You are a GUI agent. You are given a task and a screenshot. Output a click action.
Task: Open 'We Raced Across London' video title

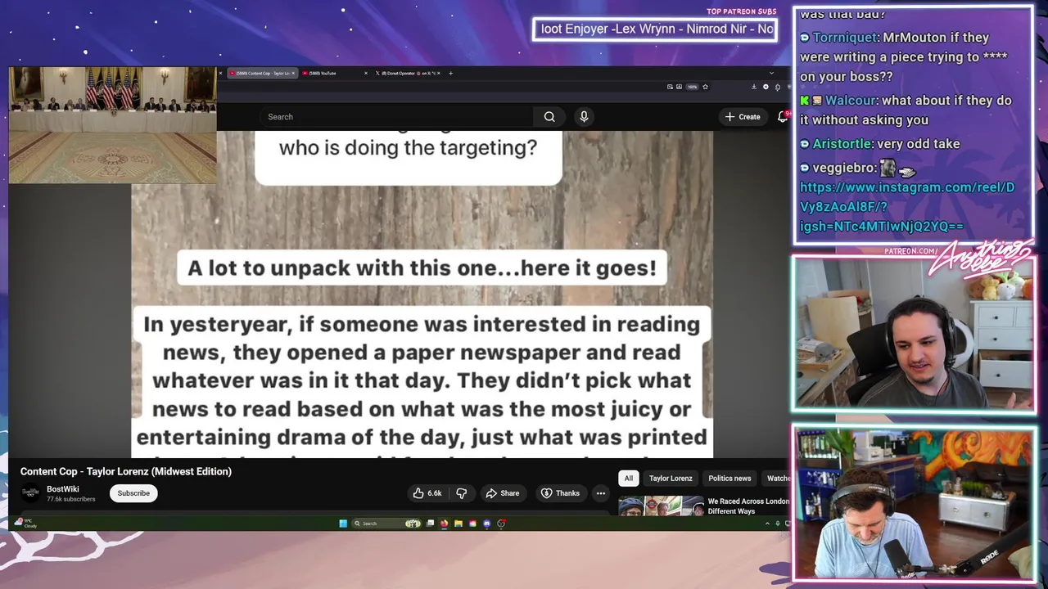click(748, 506)
